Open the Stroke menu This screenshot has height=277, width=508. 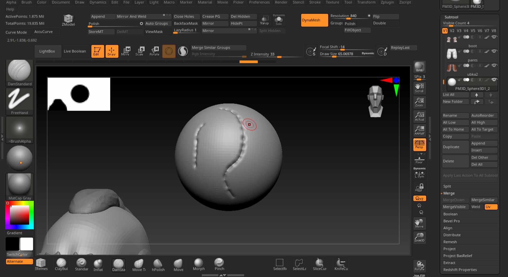315,2
